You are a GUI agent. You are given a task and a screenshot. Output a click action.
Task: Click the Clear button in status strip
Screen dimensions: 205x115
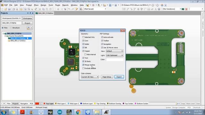(x=198, y=103)
